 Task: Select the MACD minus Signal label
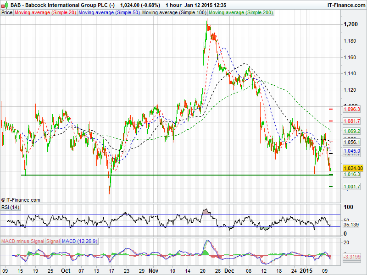tap(22, 241)
